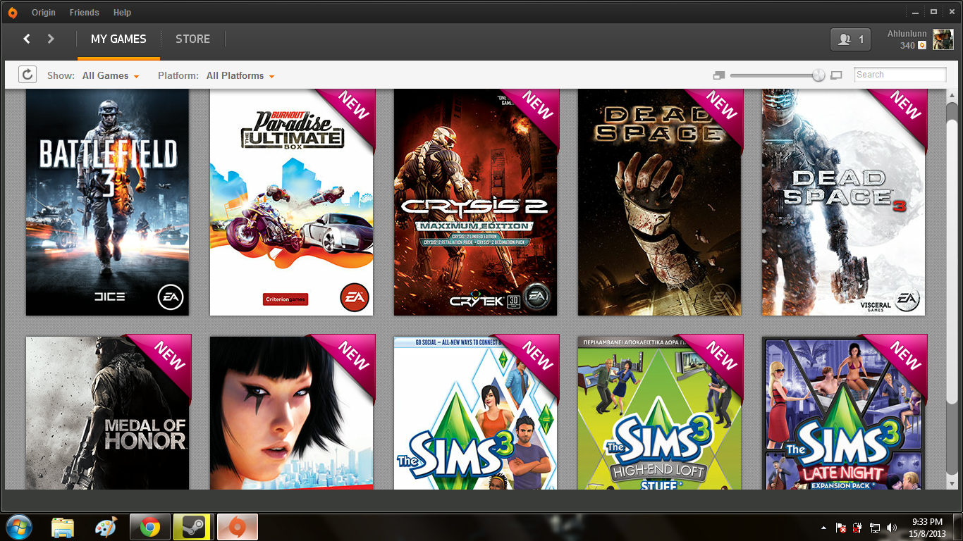Select the small tile size icon

[x=719, y=75]
